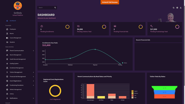Screen dimensions: 185x104
Task: Expand the Tuition Management submenu chevron
Action: (x=34, y=73)
